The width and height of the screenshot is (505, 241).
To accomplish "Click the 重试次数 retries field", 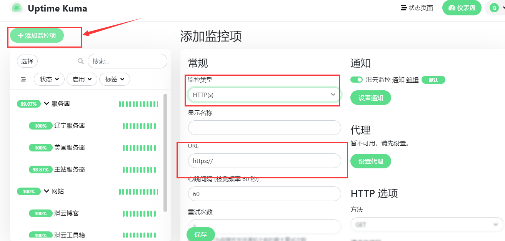I will click(264, 226).
